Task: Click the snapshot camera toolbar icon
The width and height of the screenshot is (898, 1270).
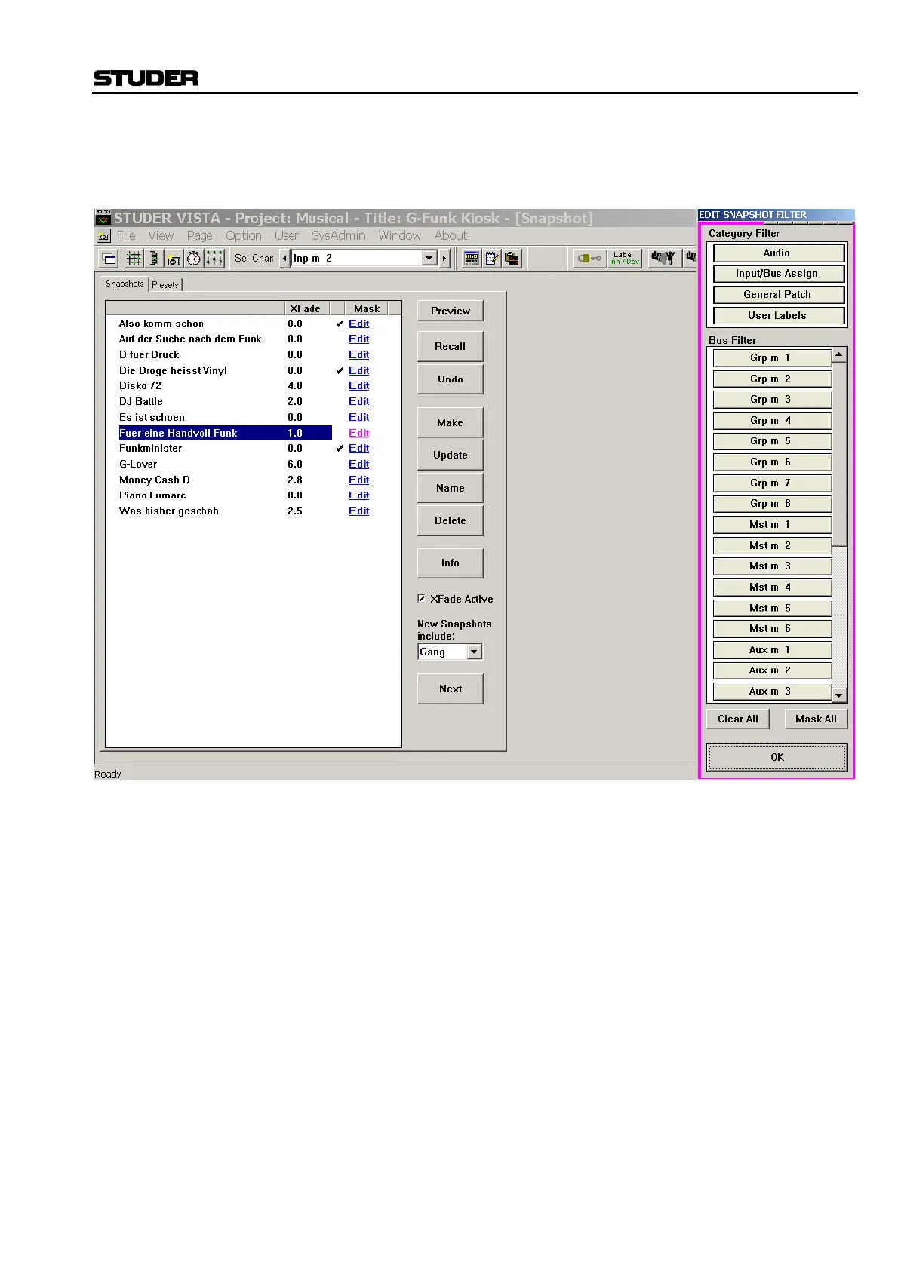Action: tap(174, 259)
